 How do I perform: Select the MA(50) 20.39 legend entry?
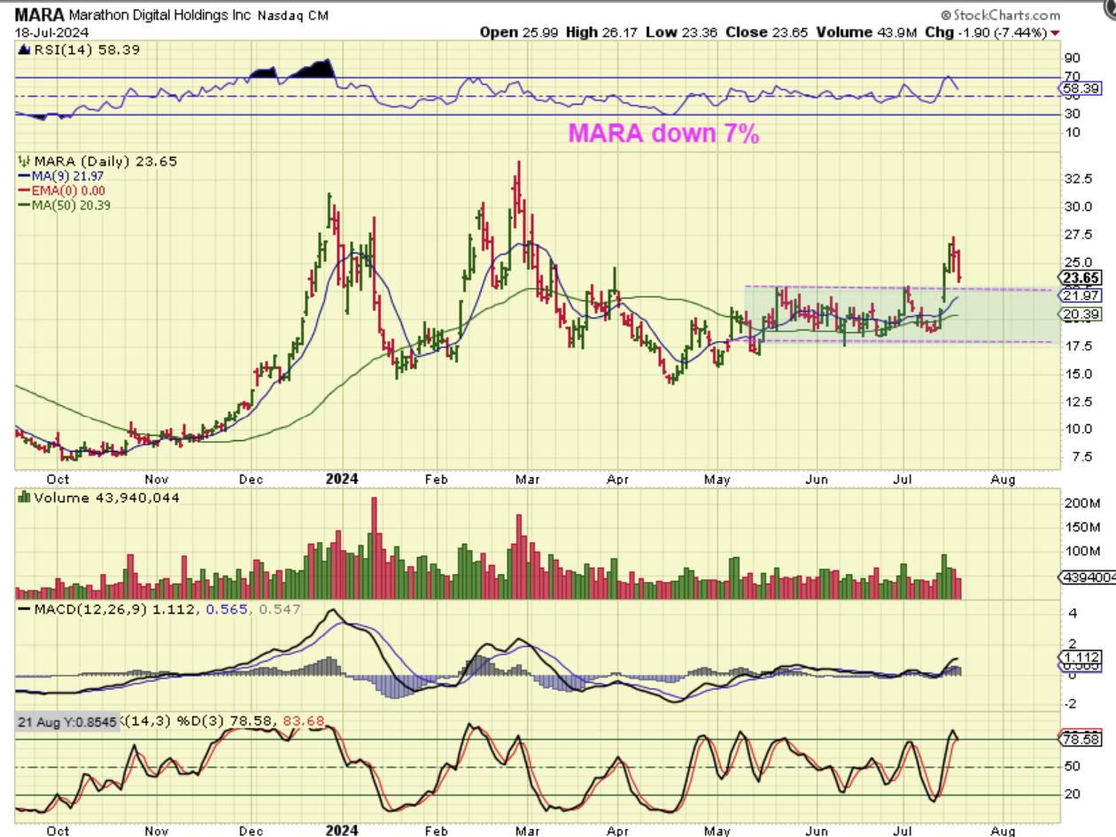[65, 205]
